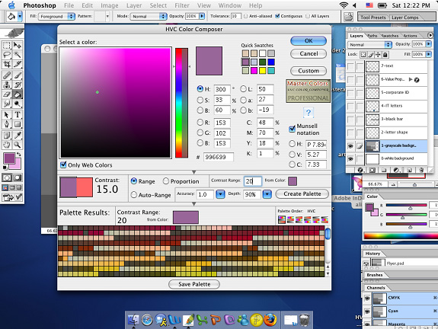Enable the Anti-aliased checkbox
This screenshot has width=438, height=329.
pyautogui.click(x=245, y=16)
